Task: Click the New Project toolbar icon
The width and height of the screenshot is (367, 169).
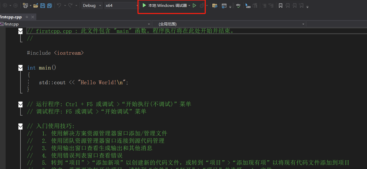Action: [x=25, y=5]
